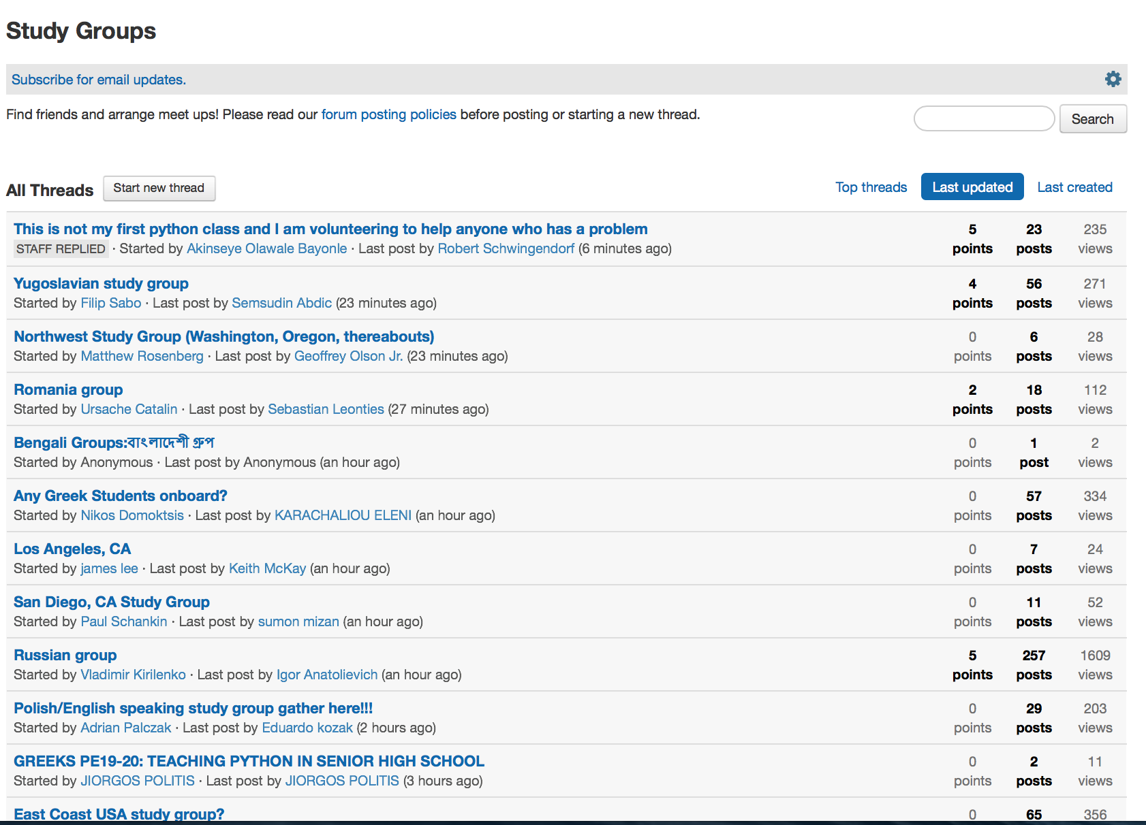Viewport: 1146px width, 825px height.
Task: View Robert Schwingendorf's user profile
Action: (506, 248)
